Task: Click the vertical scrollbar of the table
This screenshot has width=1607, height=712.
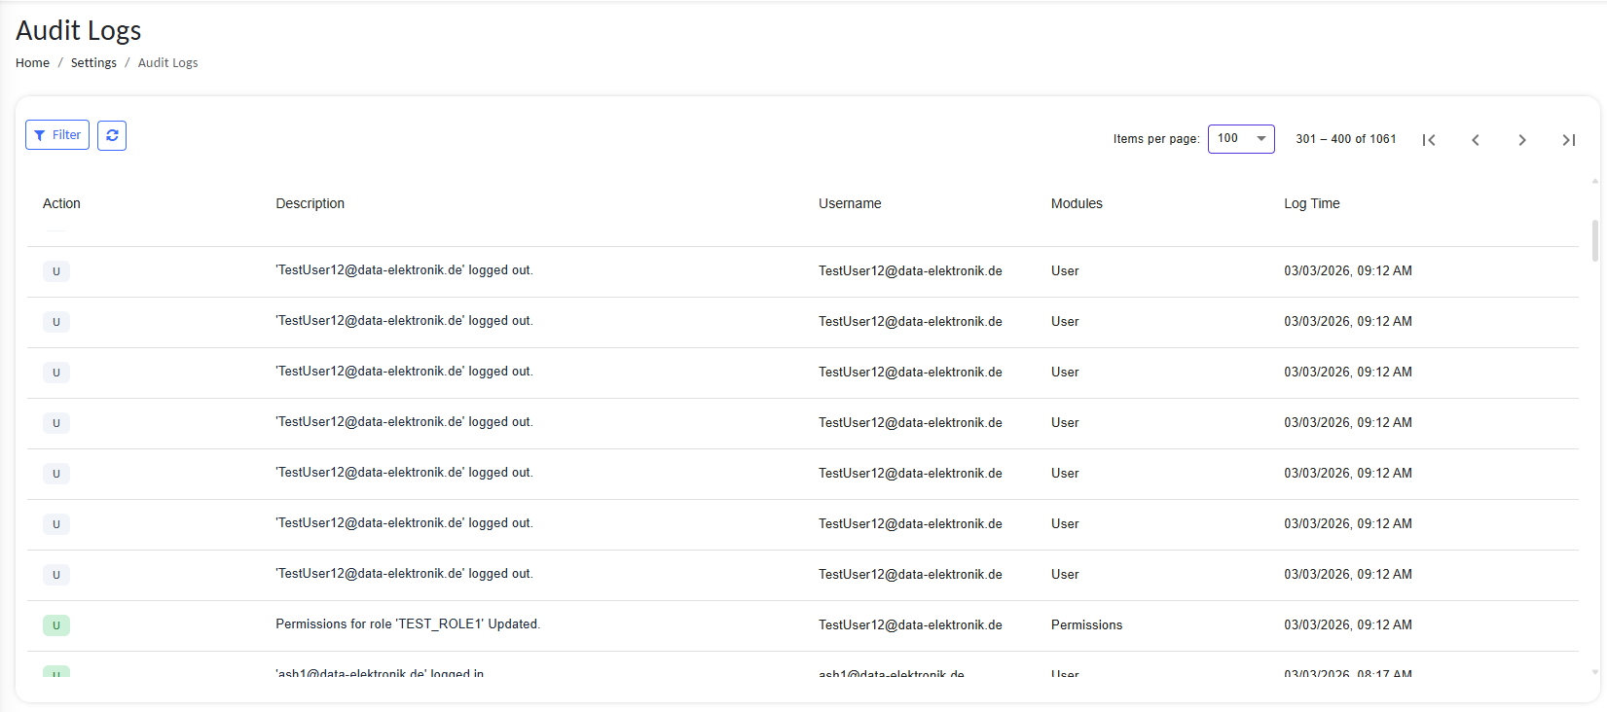Action: coord(1594,240)
